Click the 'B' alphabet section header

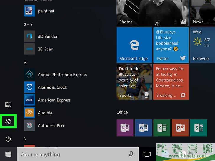[x=25, y=139]
